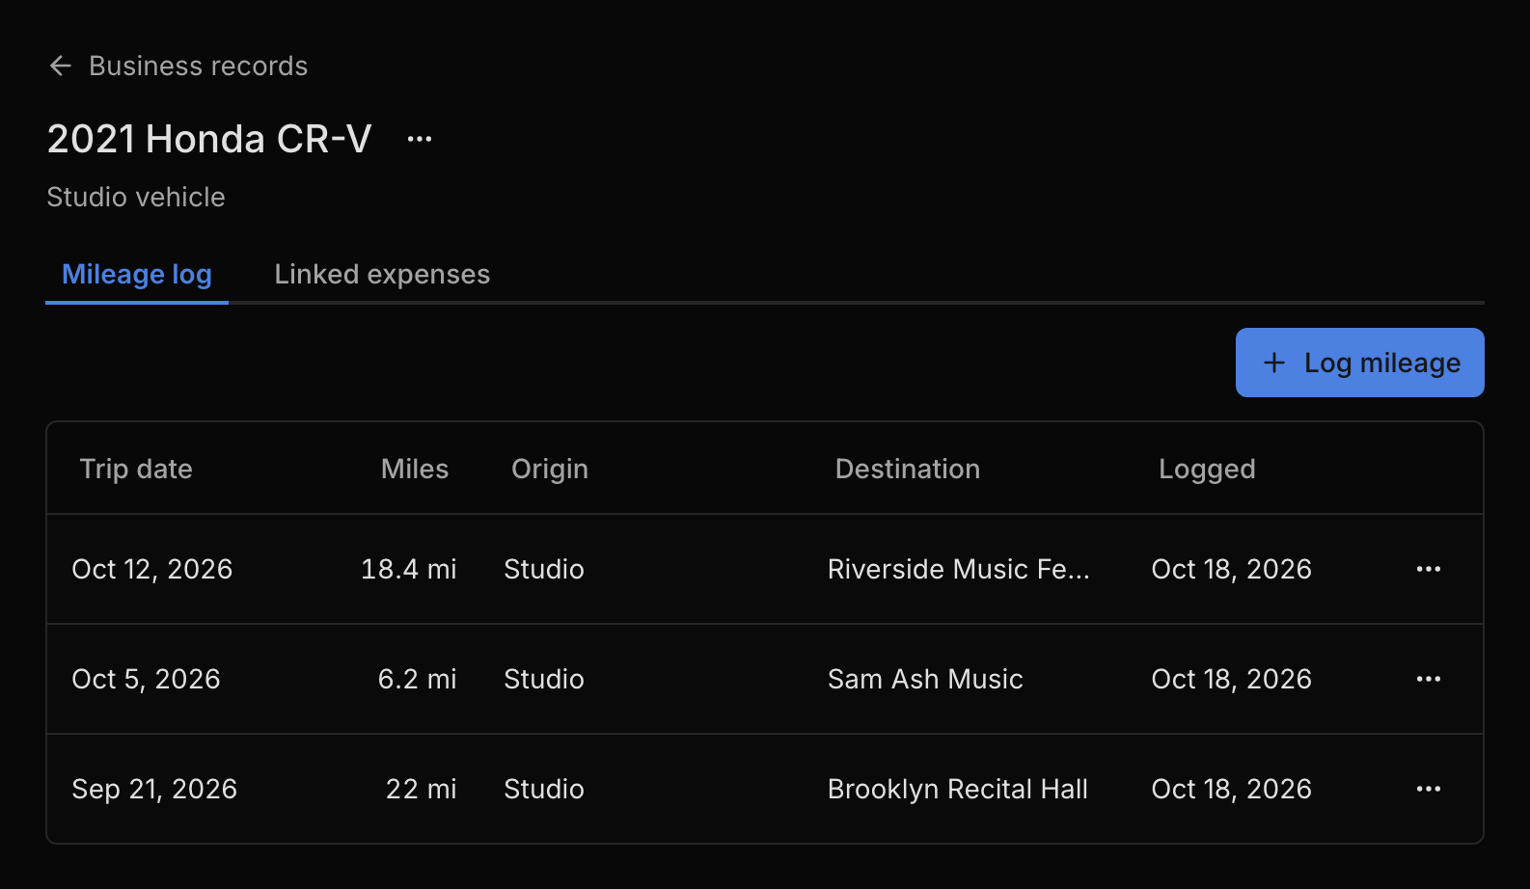Image resolution: width=1530 pixels, height=889 pixels.
Task: Open vehicle options menu beside 2021 Honda CR-V
Action: click(x=420, y=139)
